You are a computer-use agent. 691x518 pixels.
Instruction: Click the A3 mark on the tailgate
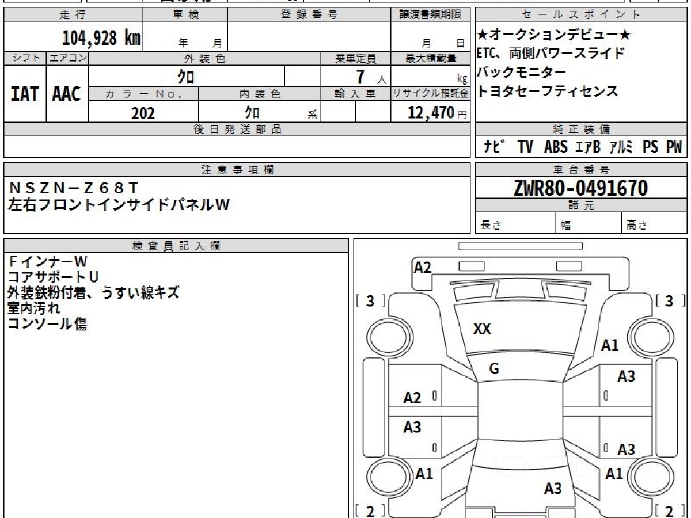(553, 489)
